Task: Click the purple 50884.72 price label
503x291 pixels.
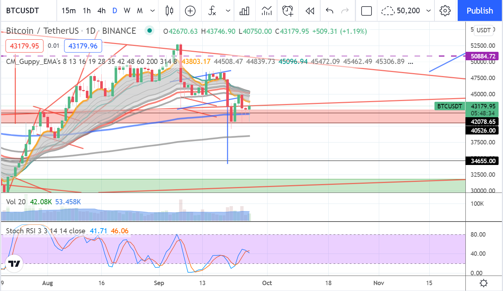Action: [482, 56]
